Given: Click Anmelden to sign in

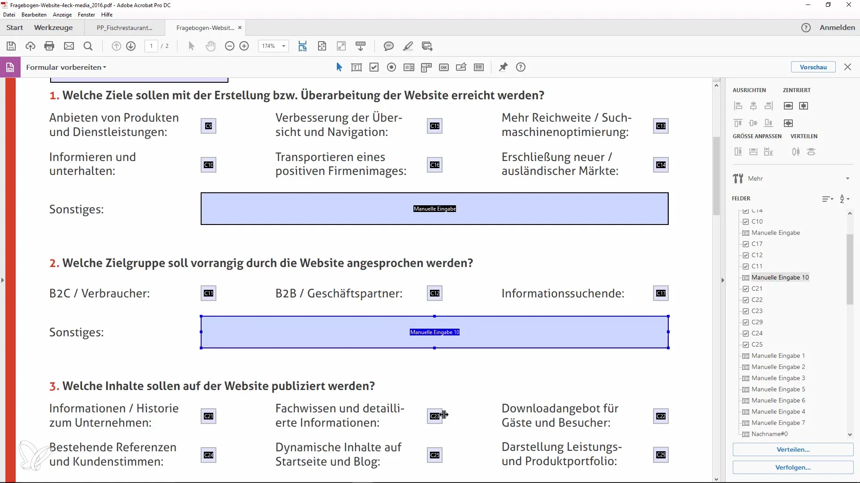Looking at the screenshot, I should 837,28.
